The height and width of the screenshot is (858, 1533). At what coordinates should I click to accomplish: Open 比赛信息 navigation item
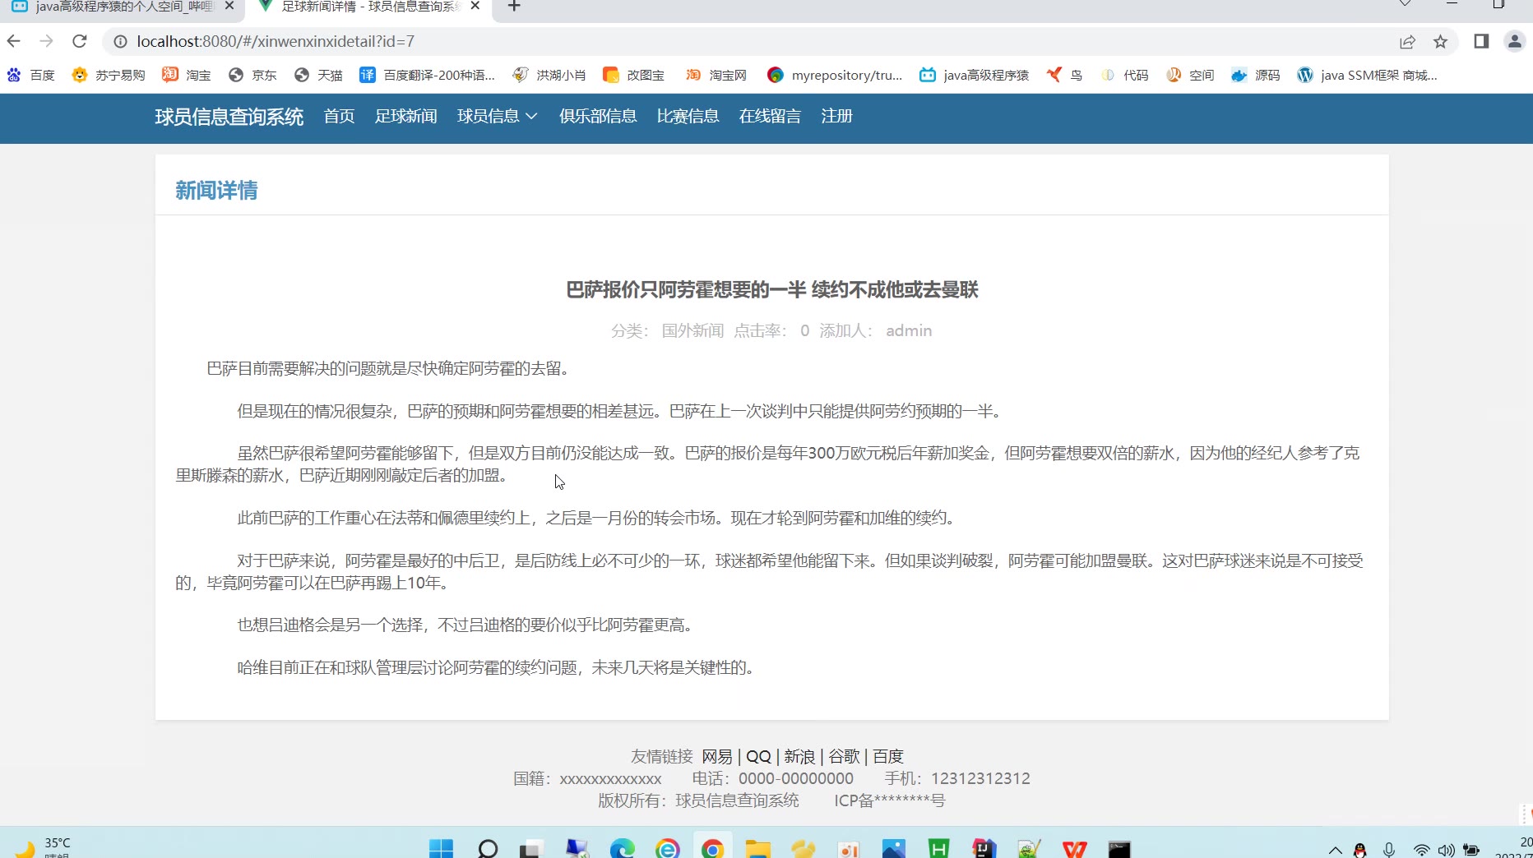click(688, 117)
